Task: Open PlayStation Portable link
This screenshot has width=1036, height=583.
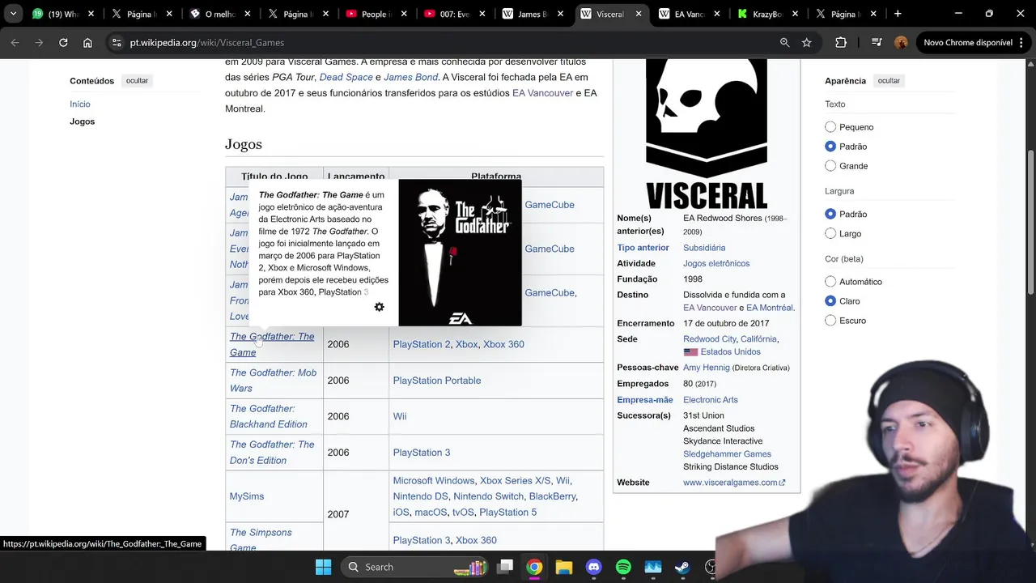Action: coord(437,381)
